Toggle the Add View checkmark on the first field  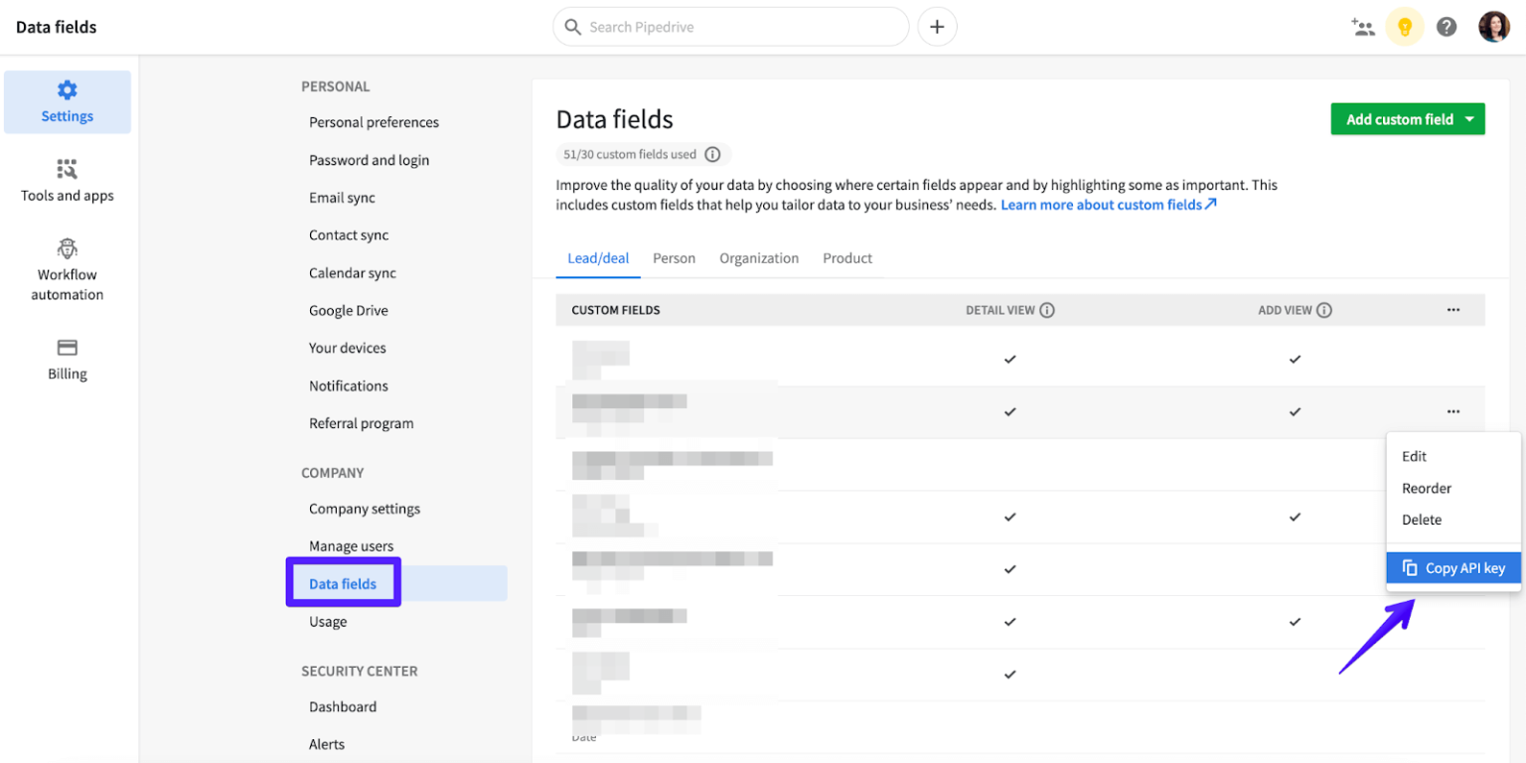[x=1295, y=359]
